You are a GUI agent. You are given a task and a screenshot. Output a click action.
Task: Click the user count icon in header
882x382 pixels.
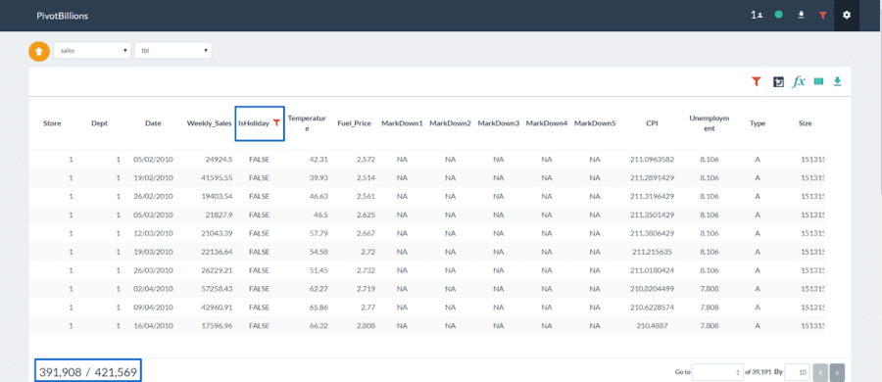(x=756, y=16)
